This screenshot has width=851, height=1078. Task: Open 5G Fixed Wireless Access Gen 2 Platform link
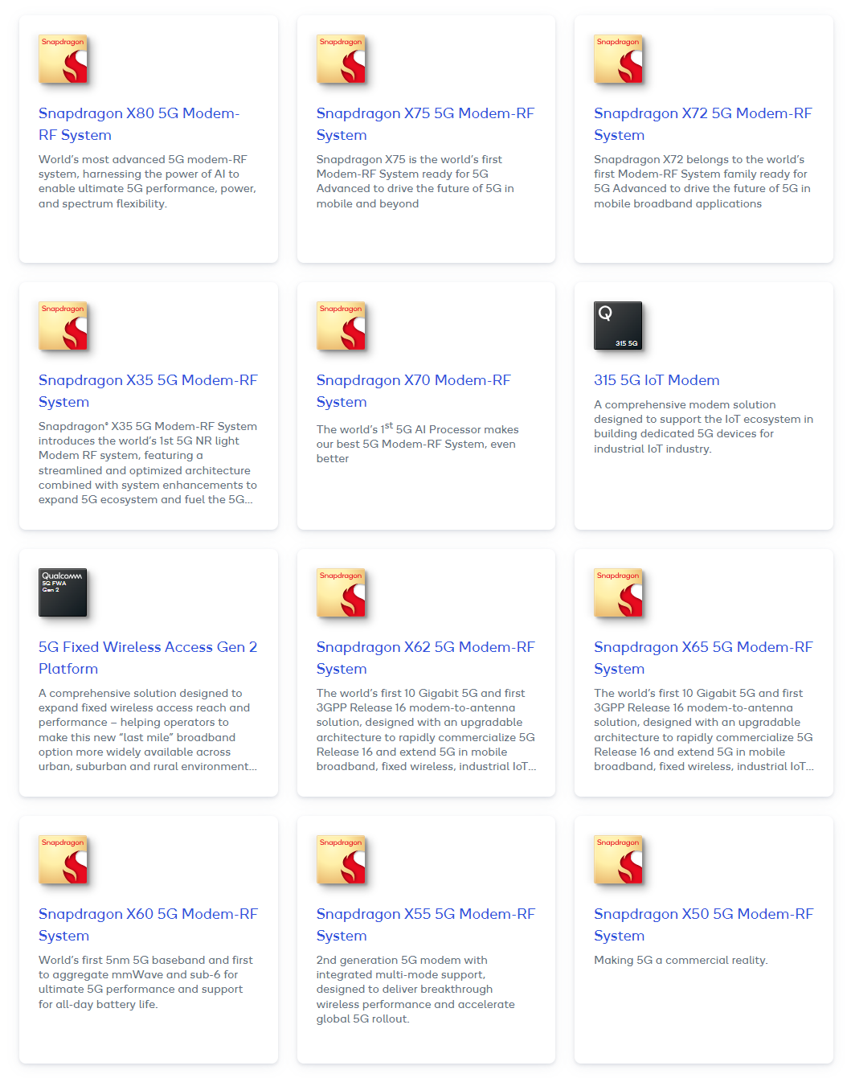tap(148, 658)
